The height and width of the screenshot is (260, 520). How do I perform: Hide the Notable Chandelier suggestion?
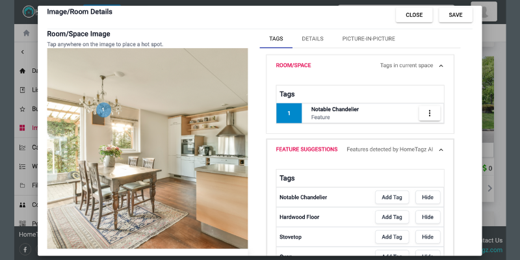click(x=428, y=198)
